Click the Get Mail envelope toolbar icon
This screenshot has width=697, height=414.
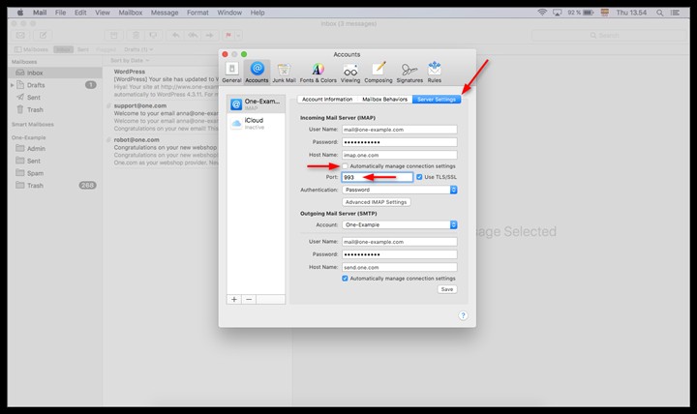pos(20,35)
